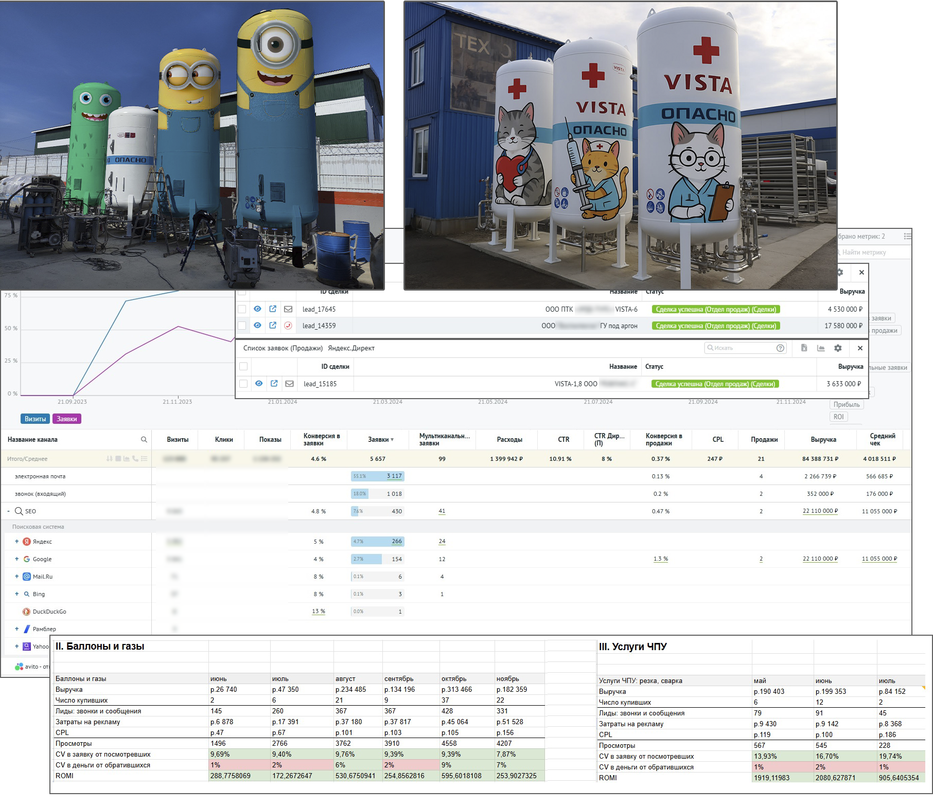Export file icon in Яндекс.Директ list

point(804,348)
